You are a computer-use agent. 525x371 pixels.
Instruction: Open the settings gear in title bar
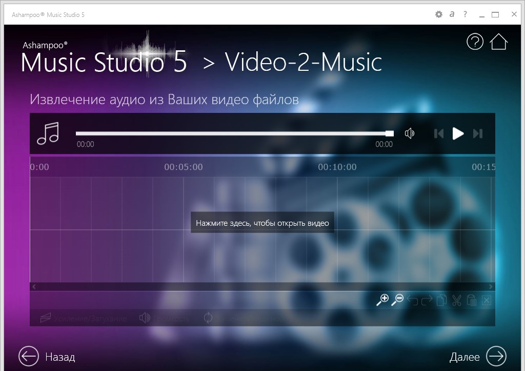pyautogui.click(x=439, y=14)
